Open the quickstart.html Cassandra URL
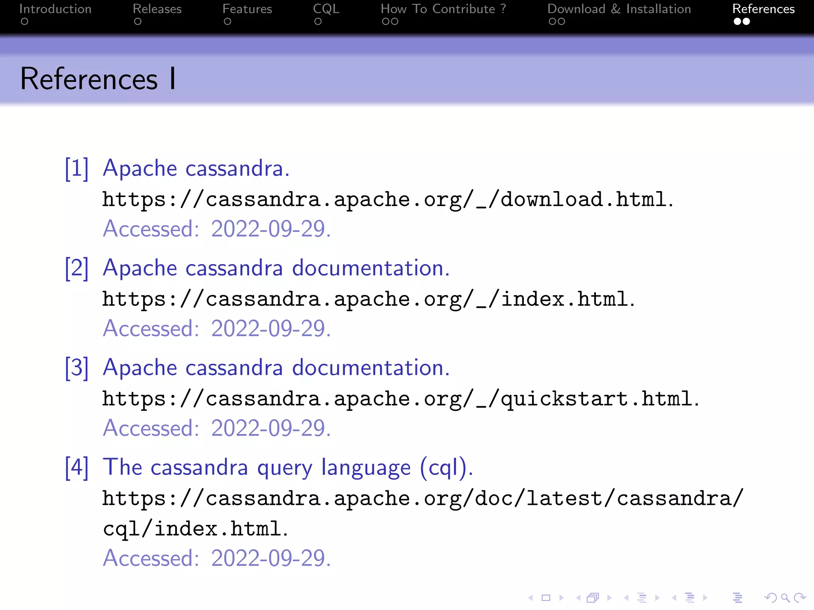The height and width of the screenshot is (610, 814). [401, 399]
